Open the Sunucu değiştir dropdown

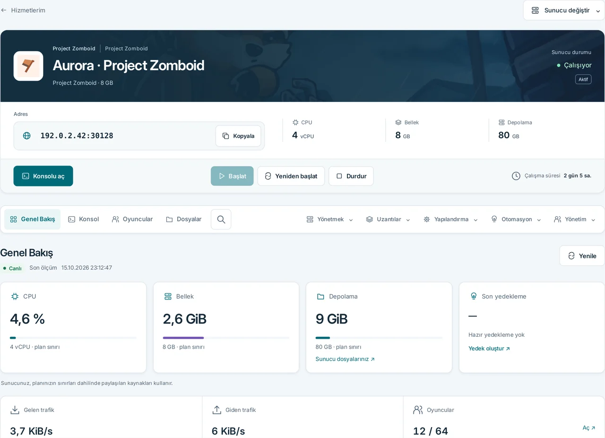click(x=564, y=10)
